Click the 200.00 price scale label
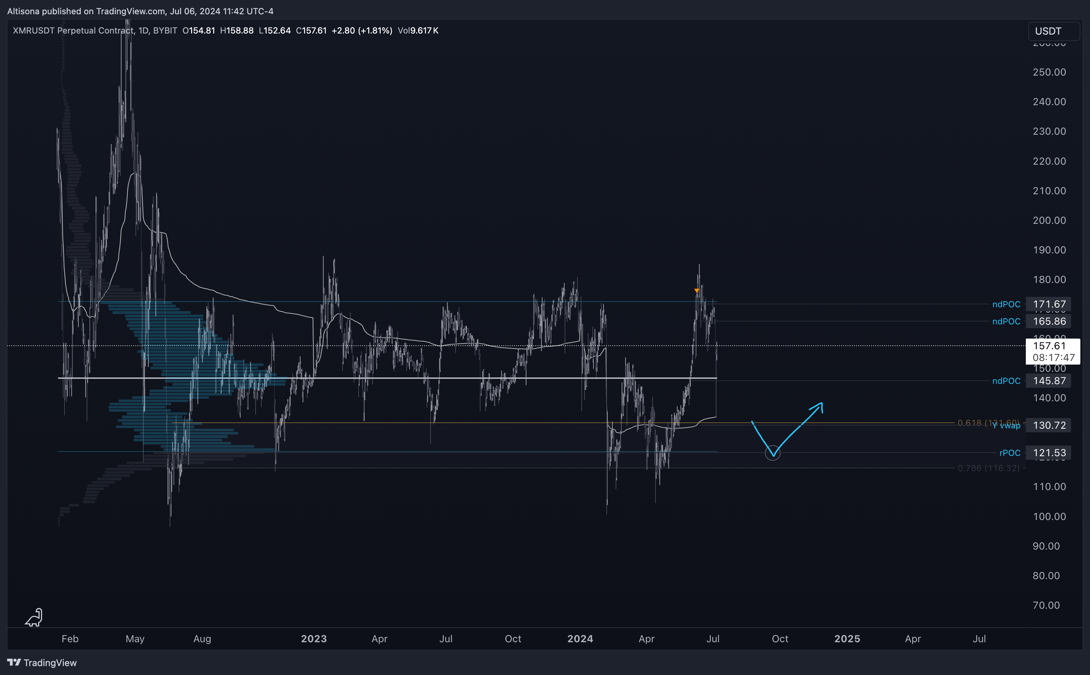 [x=1049, y=221]
